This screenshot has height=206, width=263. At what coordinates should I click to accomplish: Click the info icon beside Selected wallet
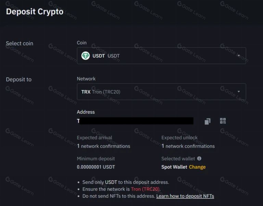[x=199, y=158]
